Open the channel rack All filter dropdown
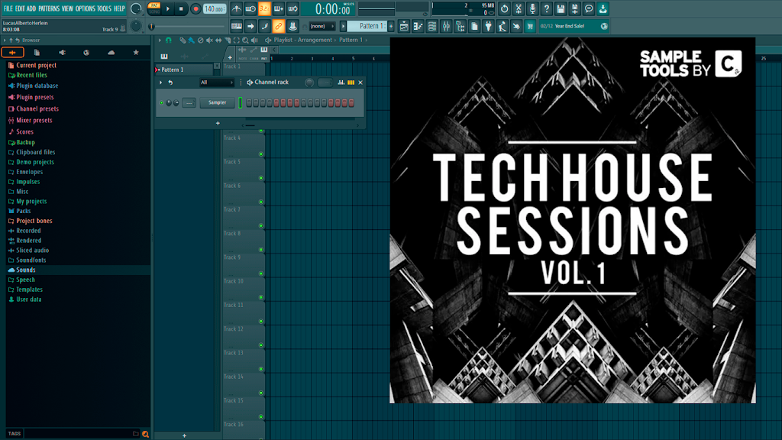Image resolution: width=782 pixels, height=440 pixels. click(x=216, y=82)
